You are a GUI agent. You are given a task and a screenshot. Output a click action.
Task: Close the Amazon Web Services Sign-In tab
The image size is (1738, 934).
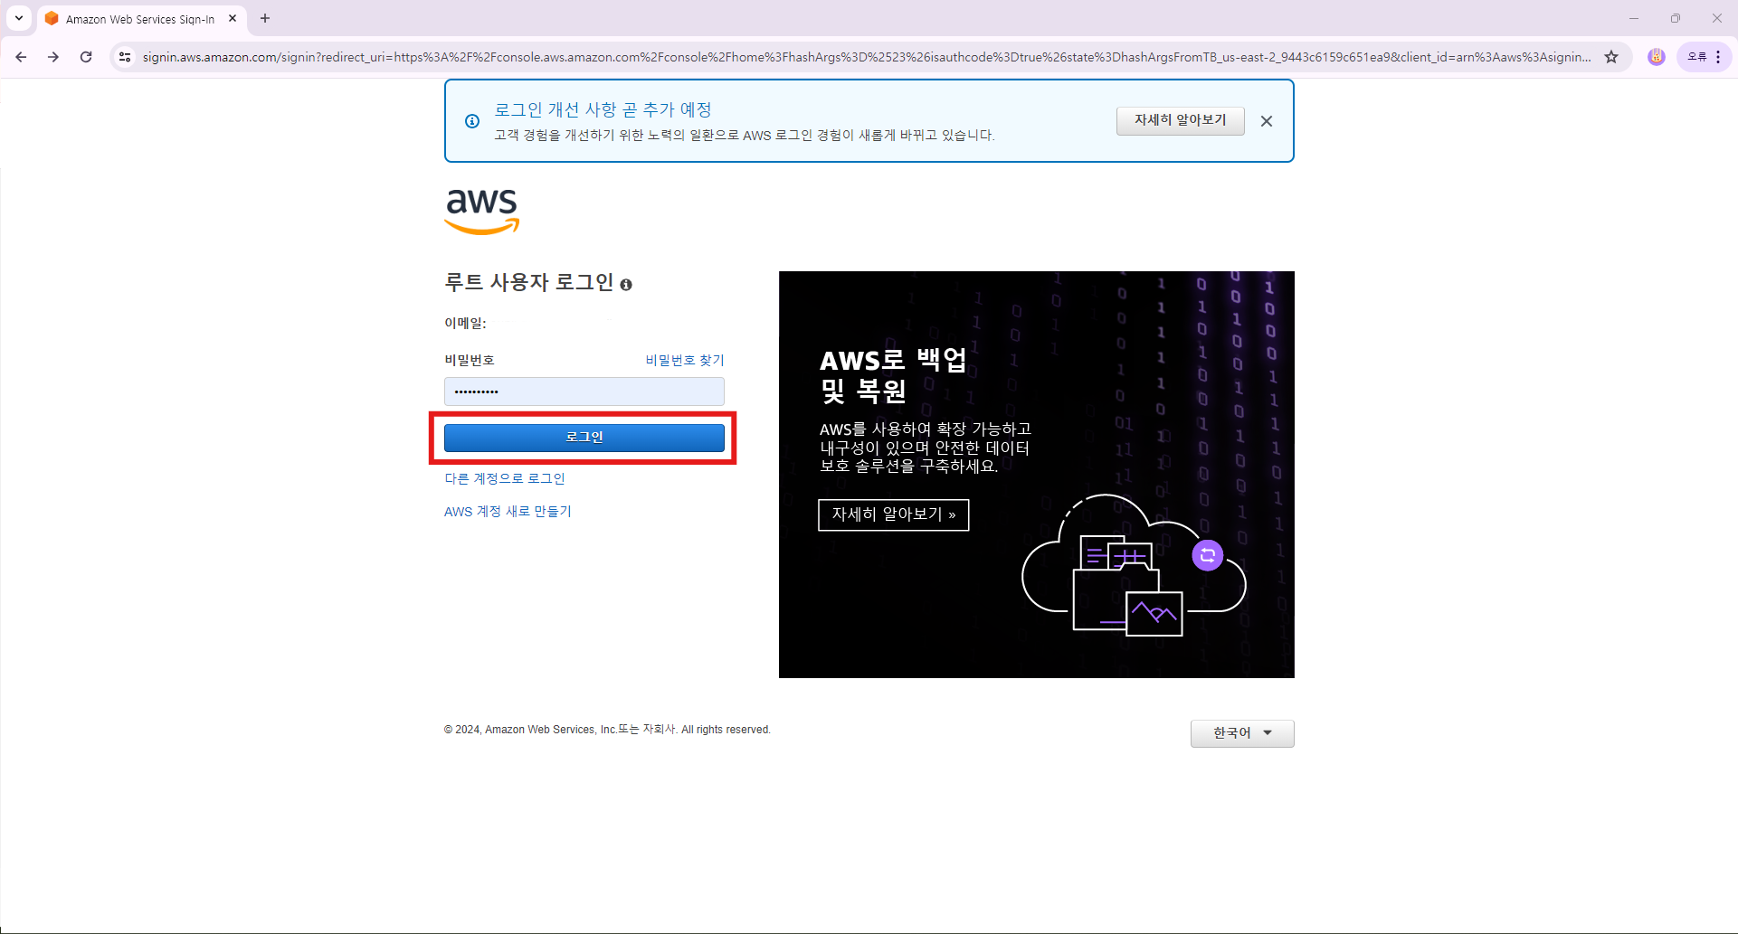[x=233, y=18]
